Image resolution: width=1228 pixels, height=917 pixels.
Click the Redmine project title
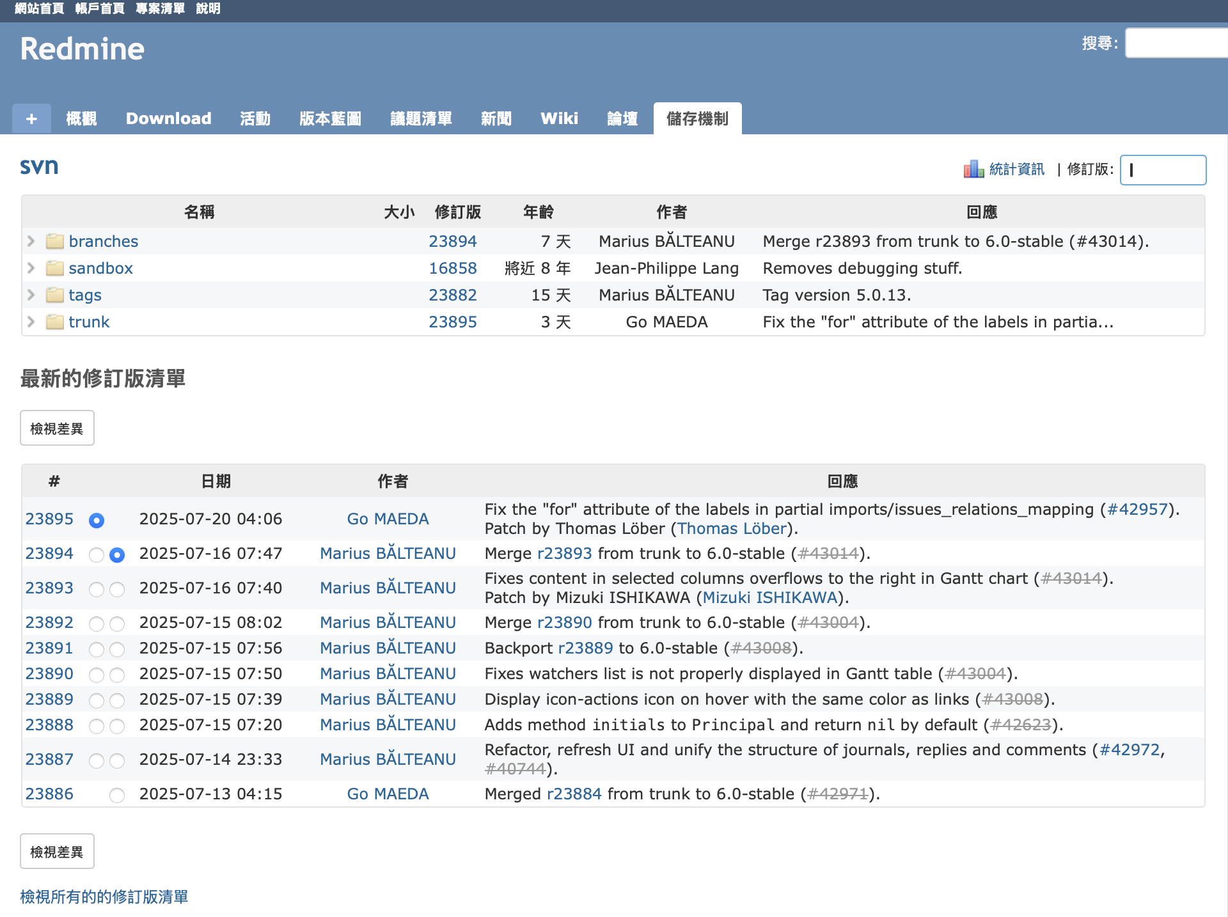83,49
